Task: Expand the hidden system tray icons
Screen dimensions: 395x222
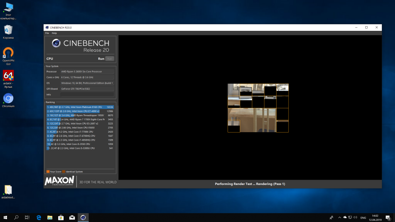Action: [x=339, y=218]
